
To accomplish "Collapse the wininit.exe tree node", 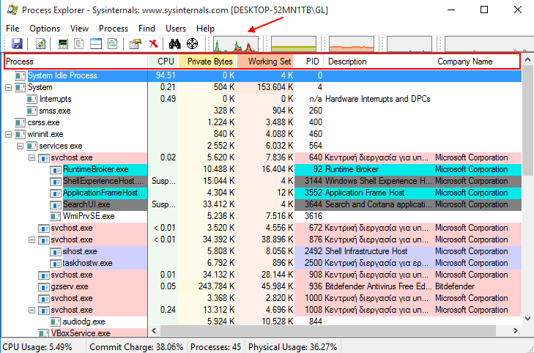I will (9, 135).
